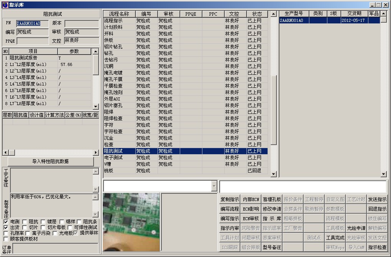Click the 文控 column header in process table
This screenshot has width=391, height=257.
click(235, 14)
